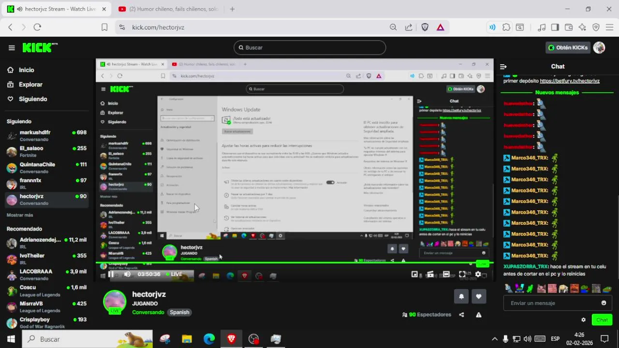The height and width of the screenshot is (348, 619).
Task: Open Brave Shields lion icon
Action: pyautogui.click(x=425, y=27)
